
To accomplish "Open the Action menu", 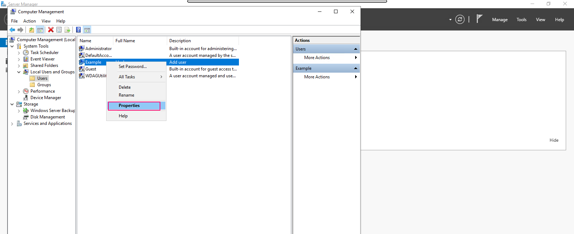I will coord(29,21).
